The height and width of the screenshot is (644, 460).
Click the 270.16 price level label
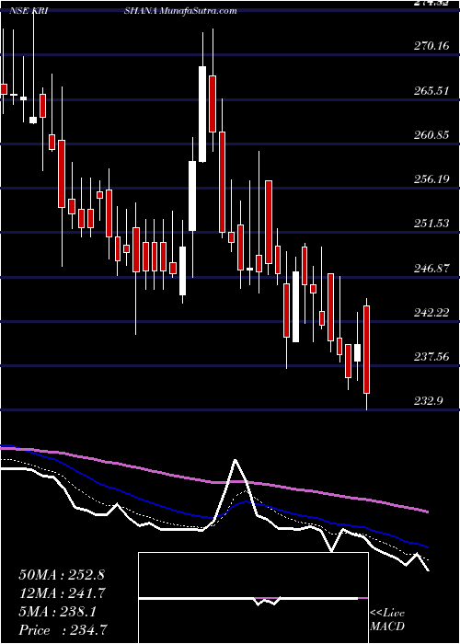tap(431, 46)
